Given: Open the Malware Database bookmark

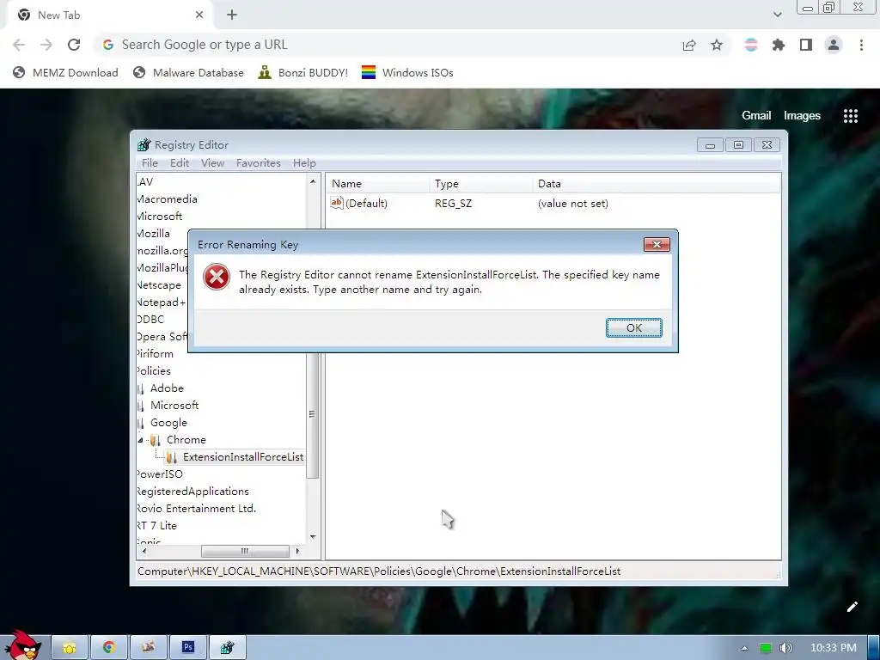Looking at the screenshot, I should 188,72.
